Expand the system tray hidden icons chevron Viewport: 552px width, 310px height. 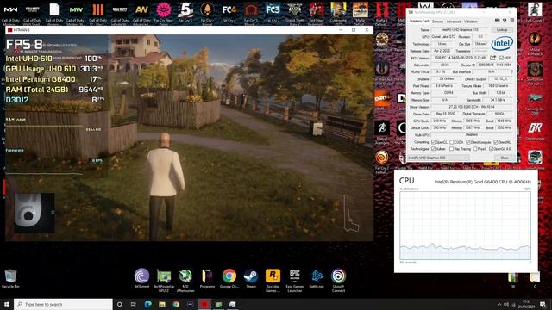pyautogui.click(x=499, y=304)
